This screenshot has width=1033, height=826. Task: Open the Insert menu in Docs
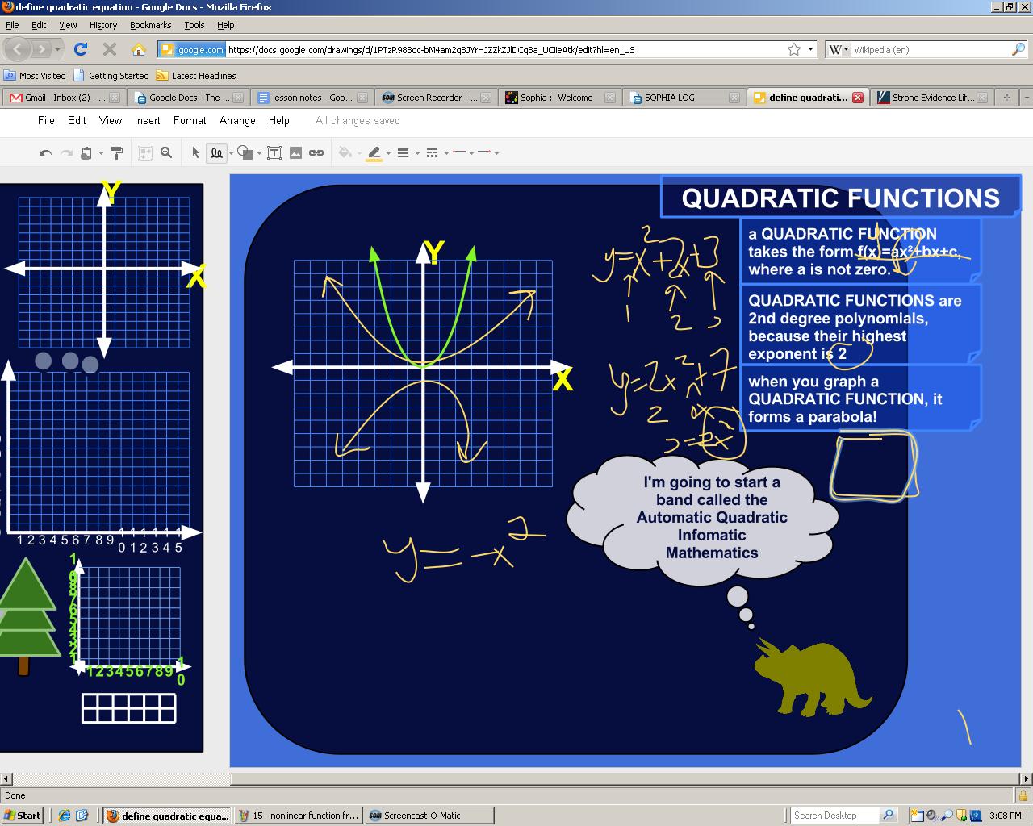[x=147, y=120]
